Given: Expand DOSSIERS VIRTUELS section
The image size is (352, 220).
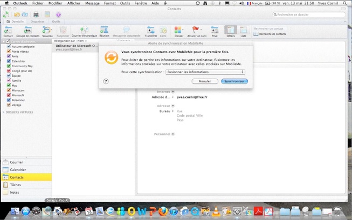Looking at the screenshot, I should [4, 112].
